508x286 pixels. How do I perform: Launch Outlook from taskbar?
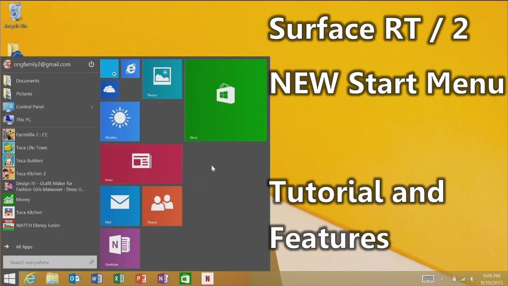pyautogui.click(x=74, y=279)
